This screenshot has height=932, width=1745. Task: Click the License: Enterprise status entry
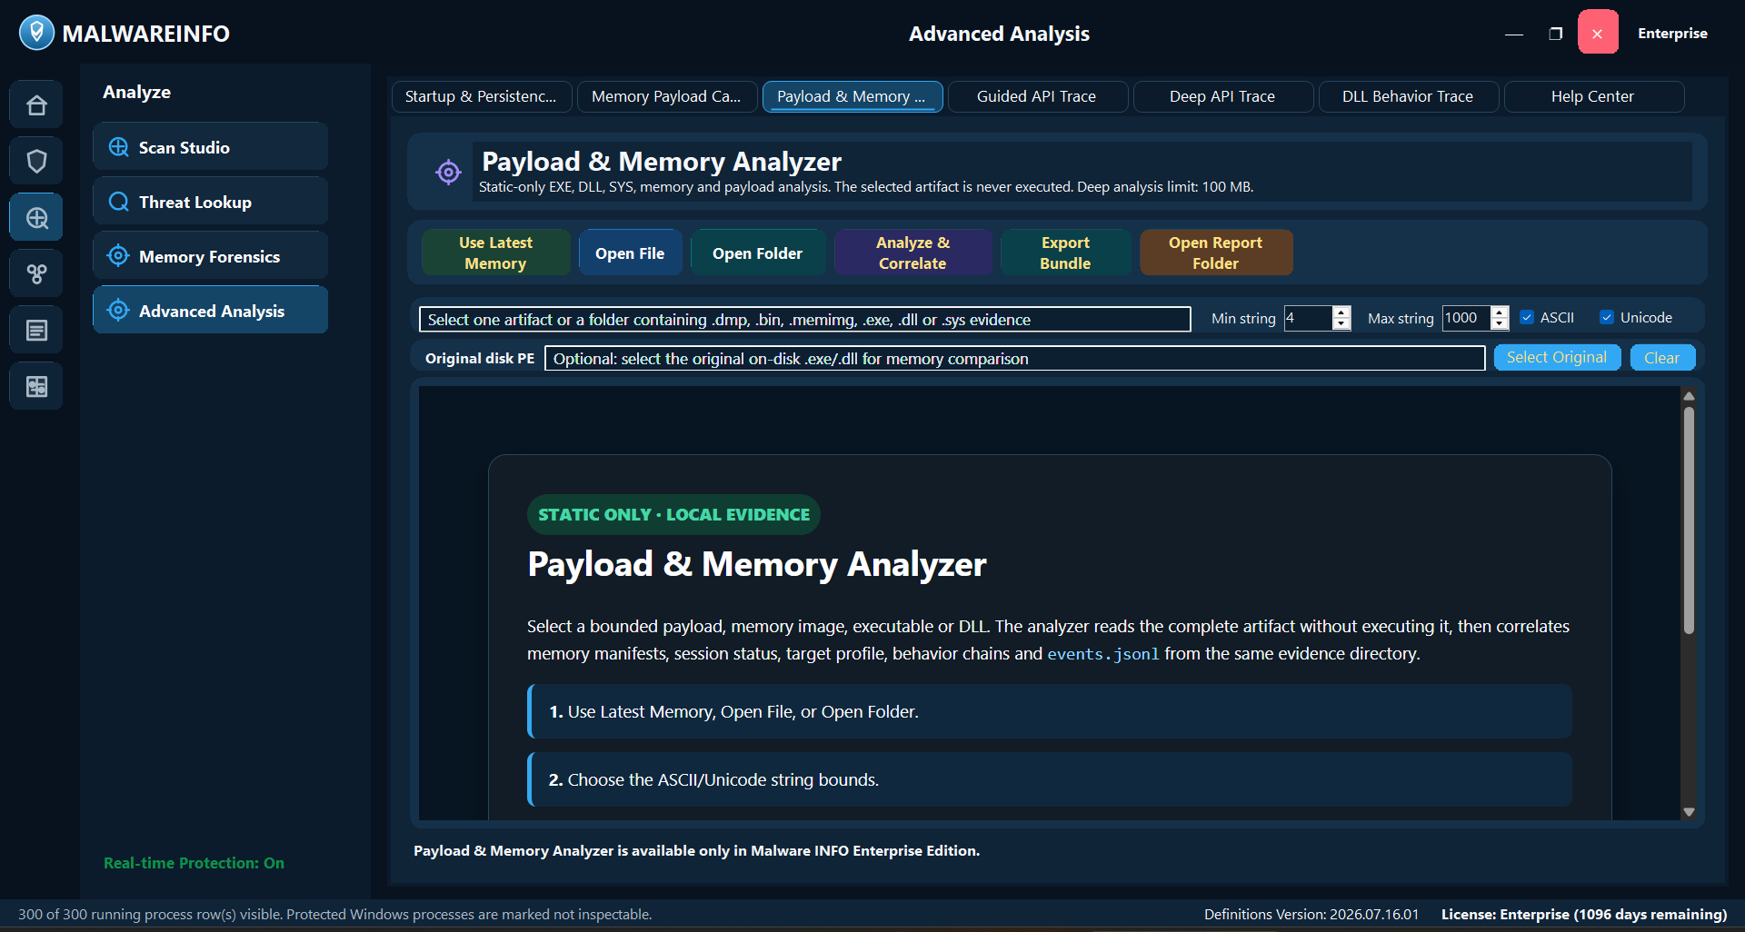pyautogui.click(x=1584, y=914)
